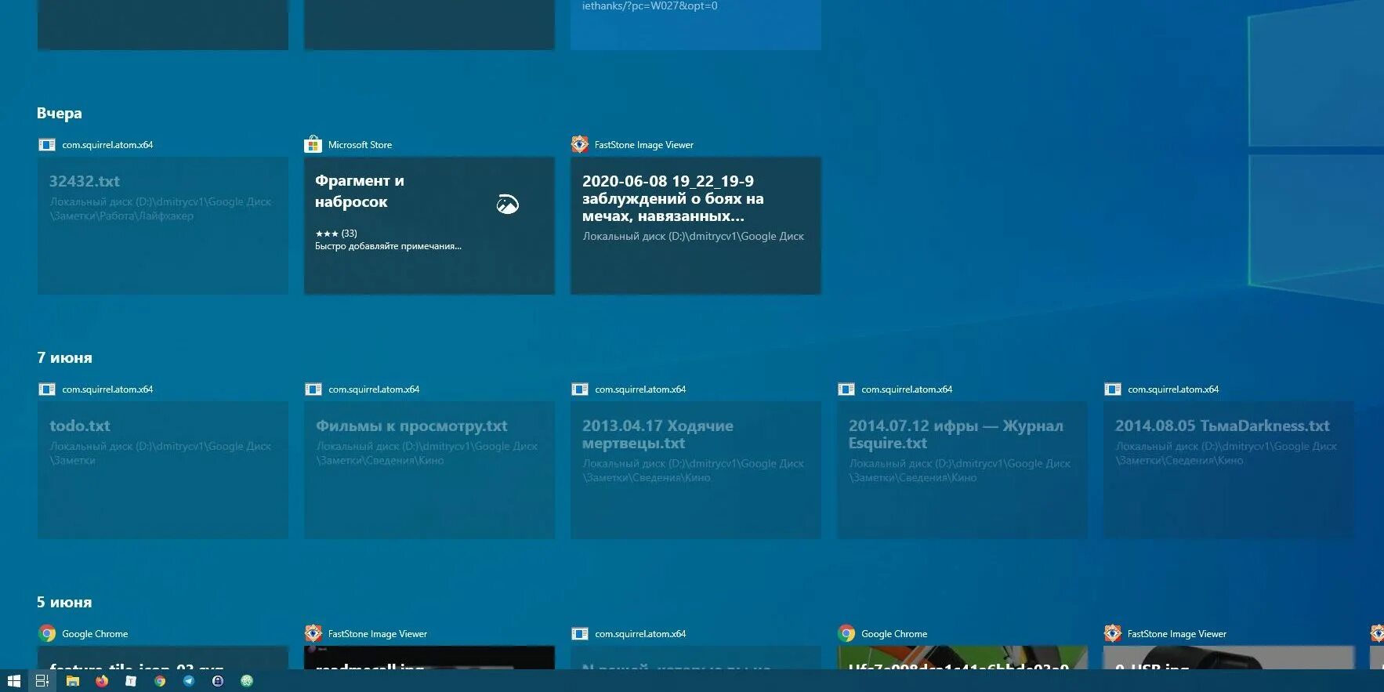The width and height of the screenshot is (1384, 692).
Task: Click the com.squirrel.atom.x64 label under Вчера
Action: 107,145
